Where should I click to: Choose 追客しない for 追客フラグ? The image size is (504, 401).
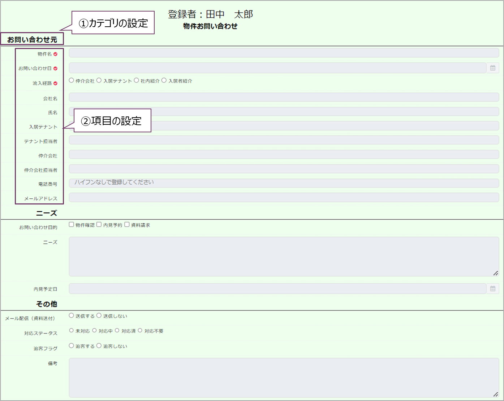pos(99,345)
